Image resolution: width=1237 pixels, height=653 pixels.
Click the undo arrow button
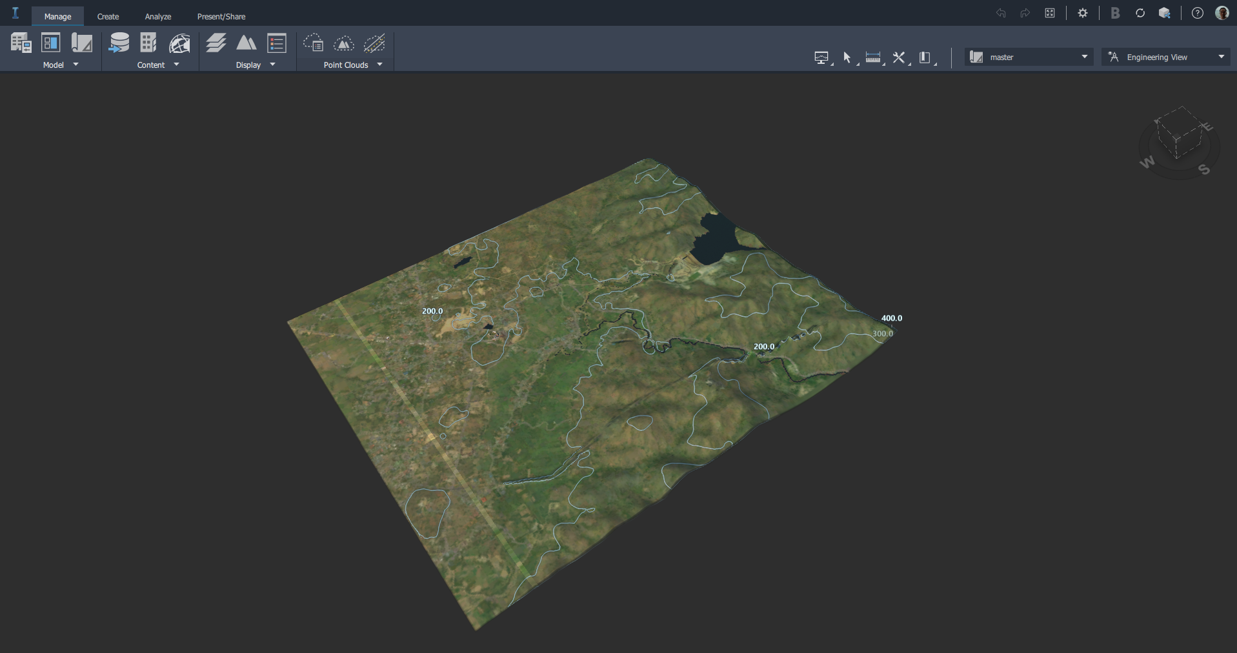pyautogui.click(x=1001, y=13)
